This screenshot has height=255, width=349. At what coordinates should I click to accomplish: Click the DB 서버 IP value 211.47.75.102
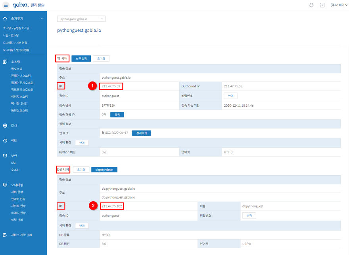pyautogui.click(x=112, y=206)
